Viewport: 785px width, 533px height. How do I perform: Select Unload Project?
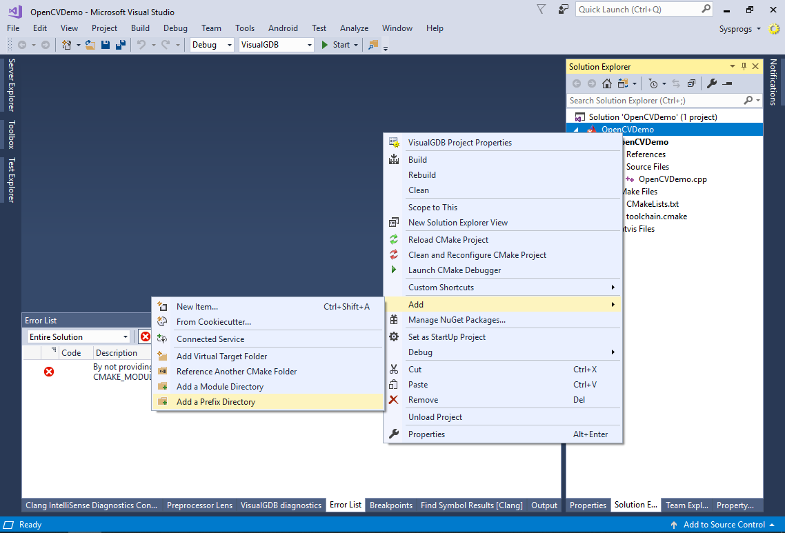pos(503,417)
